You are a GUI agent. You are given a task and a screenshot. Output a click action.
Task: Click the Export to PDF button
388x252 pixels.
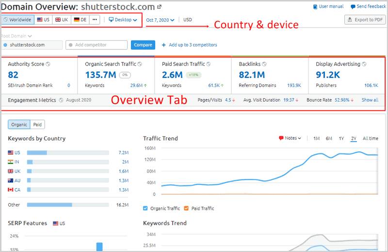pyautogui.click(x=365, y=20)
